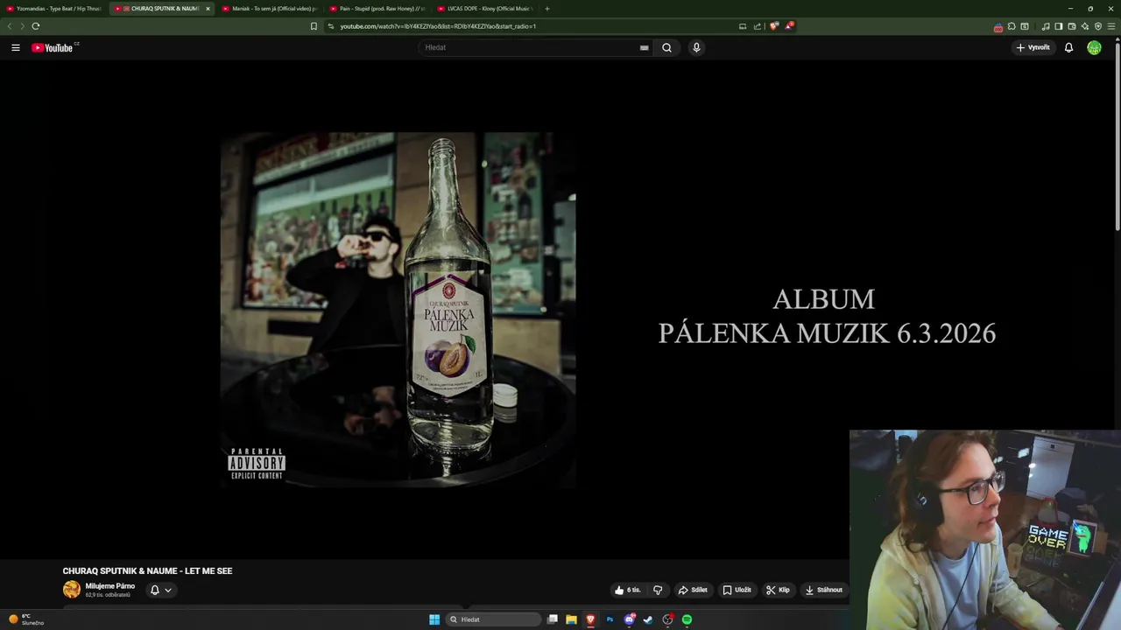Open YouTube notifications bell
The image size is (1121, 630).
click(x=1068, y=47)
